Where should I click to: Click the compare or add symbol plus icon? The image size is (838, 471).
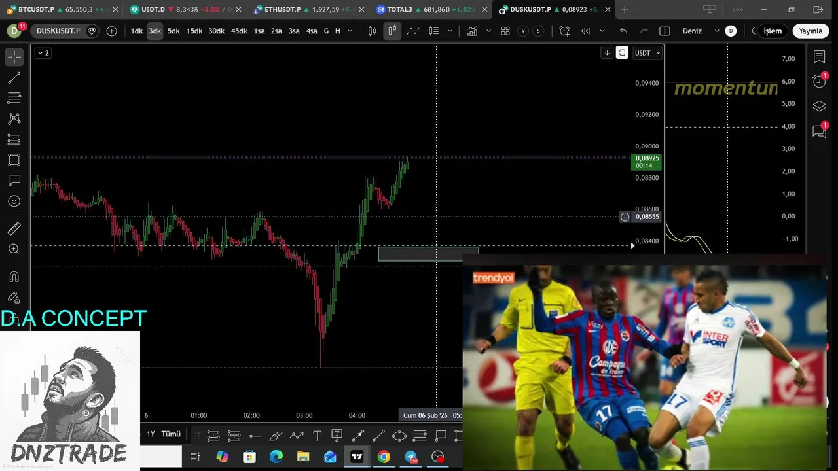pyautogui.click(x=112, y=31)
